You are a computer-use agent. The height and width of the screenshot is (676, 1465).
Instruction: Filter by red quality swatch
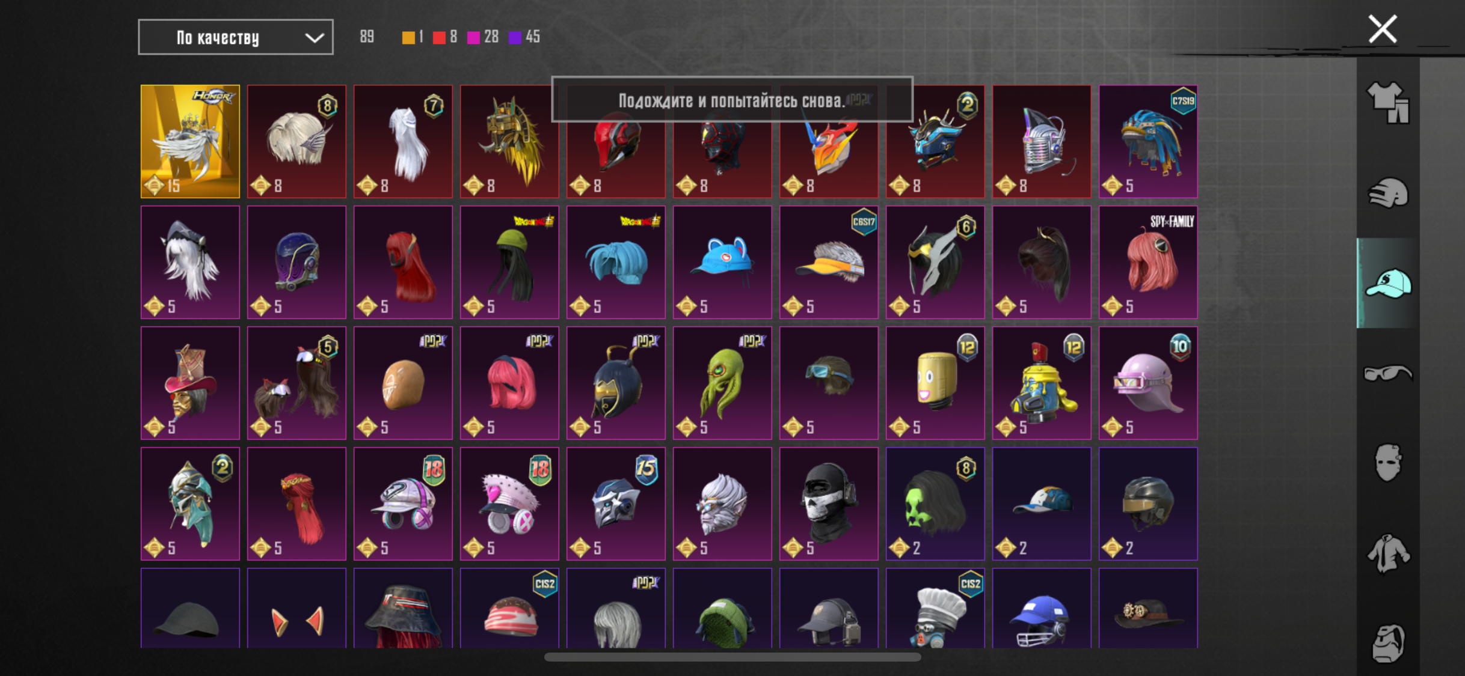tap(439, 37)
